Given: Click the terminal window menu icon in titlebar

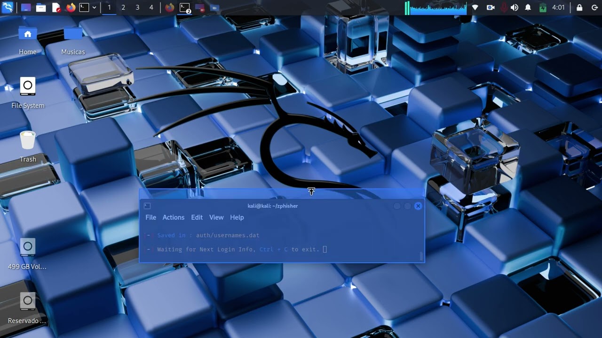Looking at the screenshot, I should tap(147, 206).
